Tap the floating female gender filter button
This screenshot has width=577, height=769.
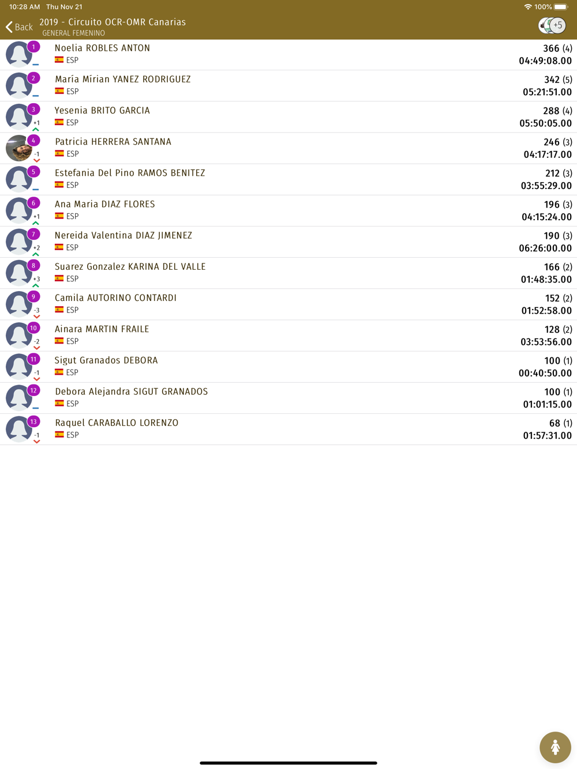[555, 747]
